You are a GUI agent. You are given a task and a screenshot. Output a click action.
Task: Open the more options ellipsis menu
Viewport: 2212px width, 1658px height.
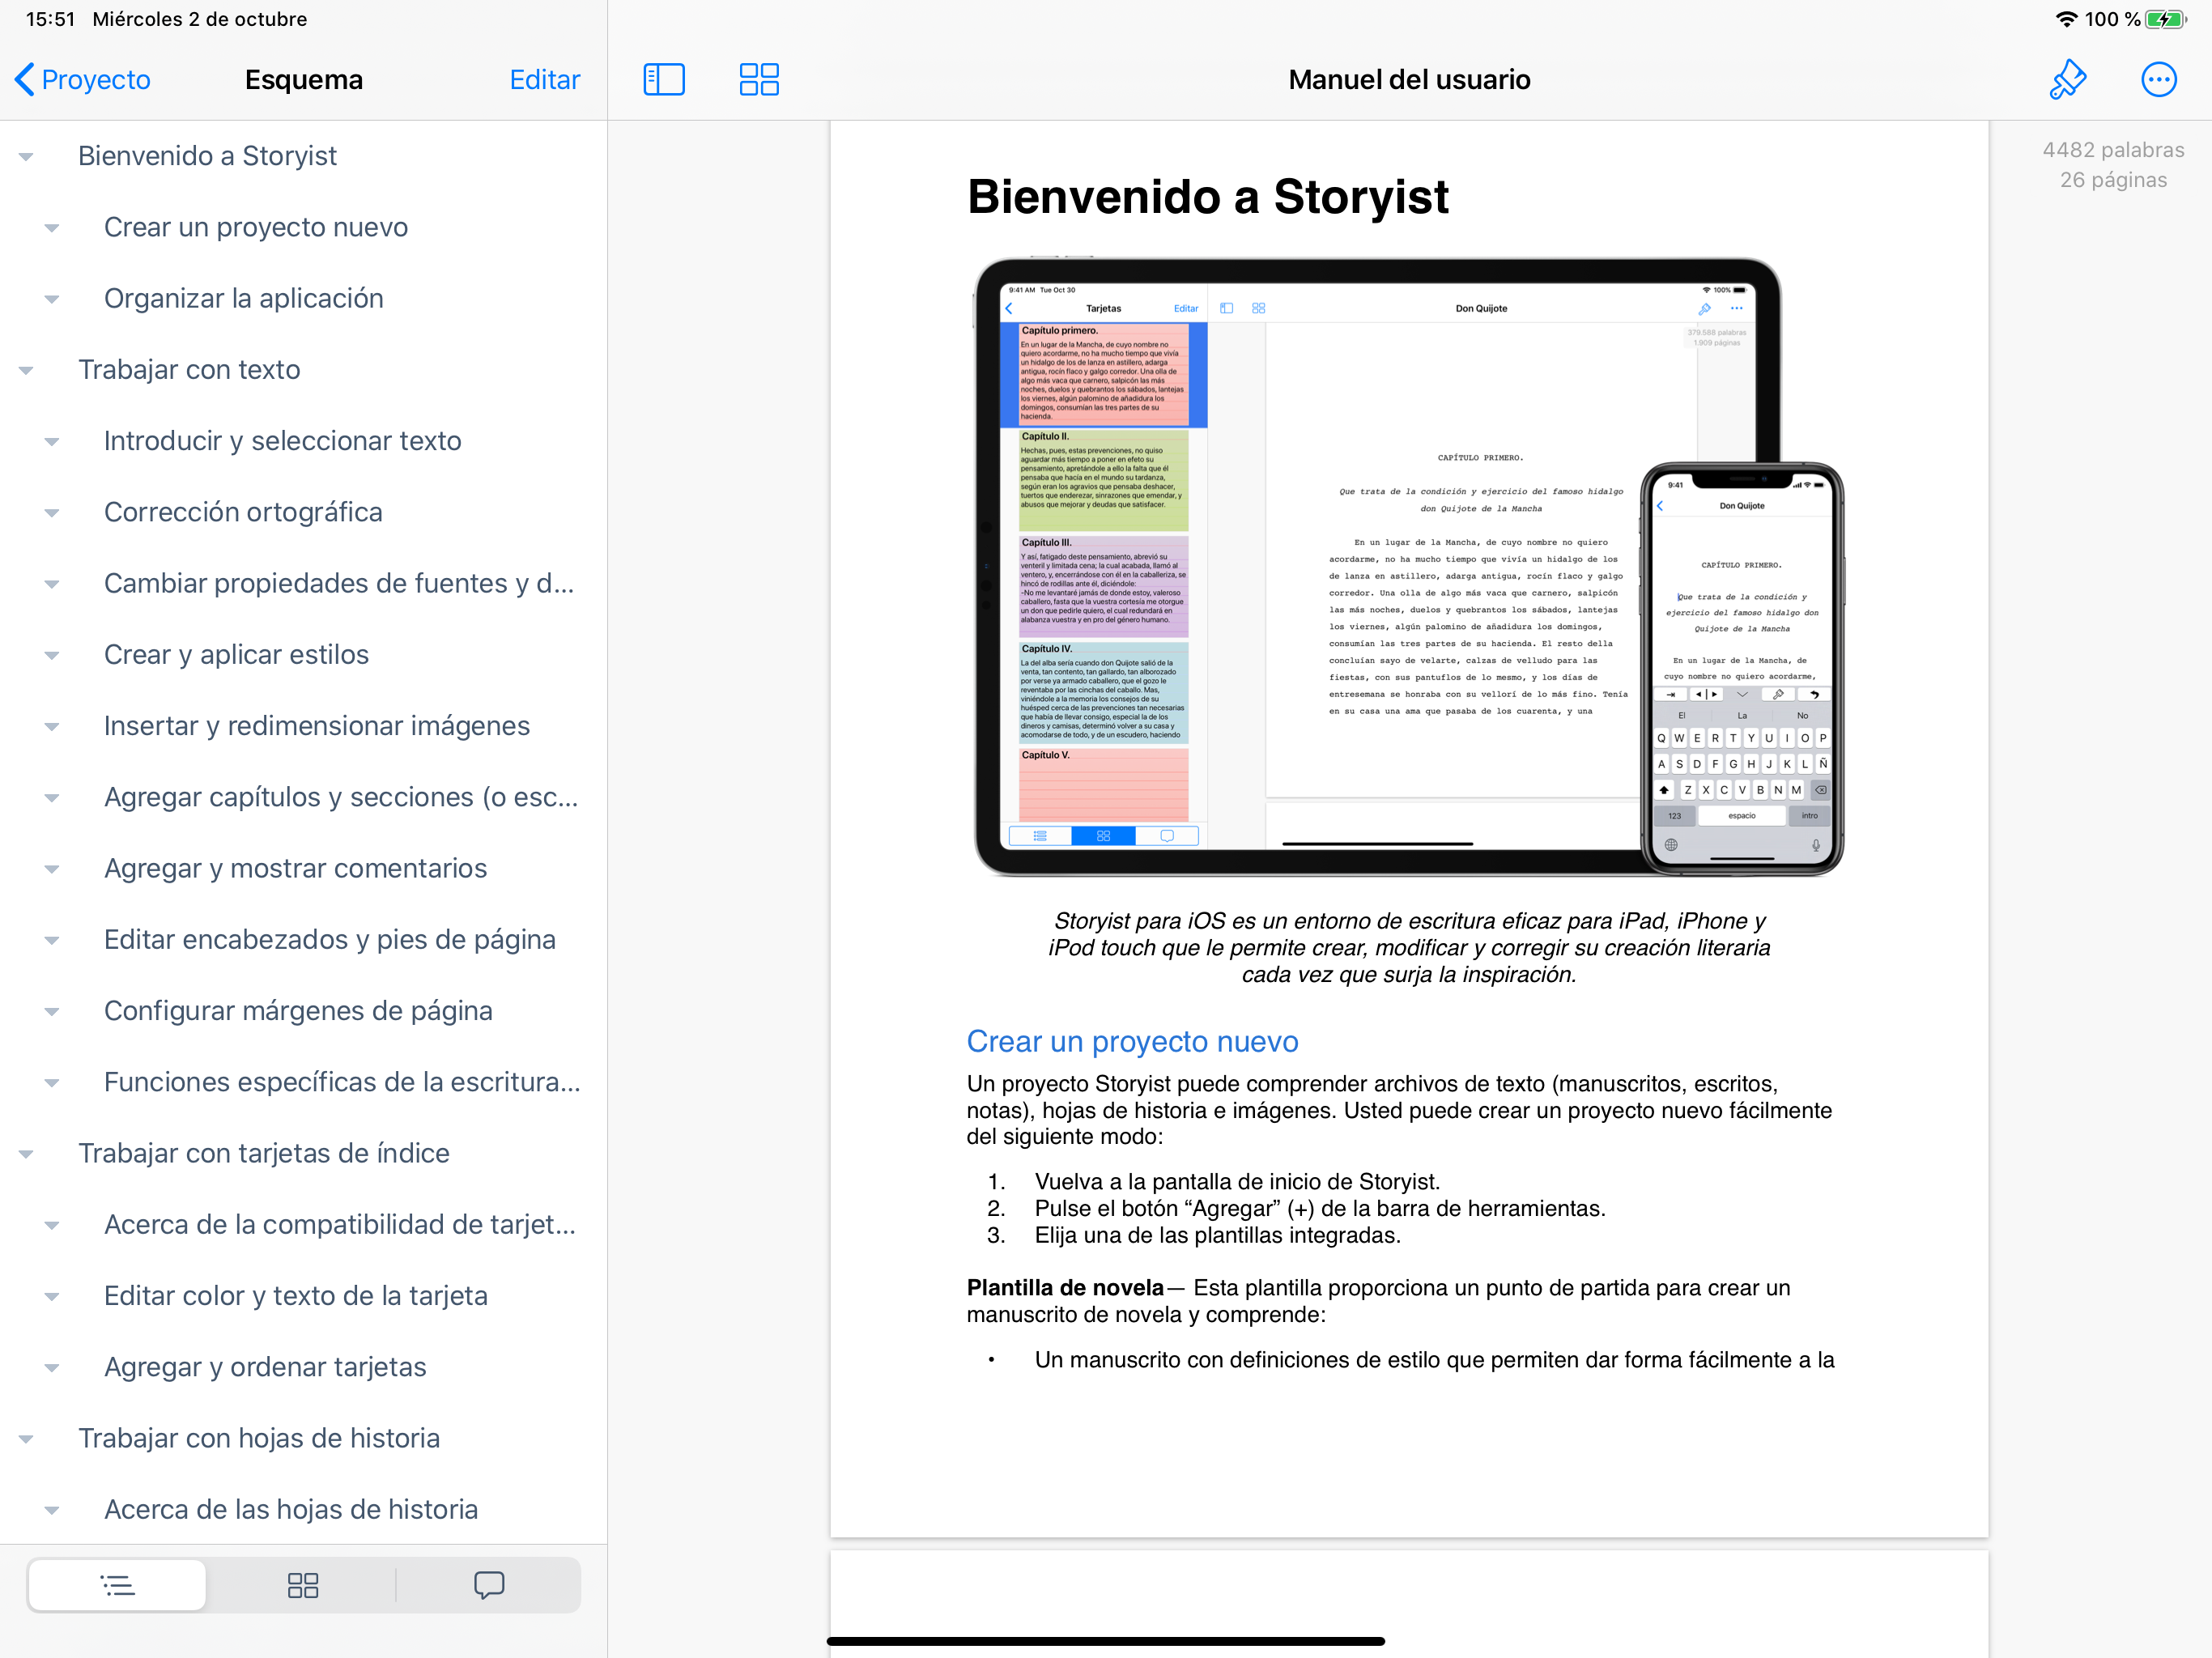pyautogui.click(x=2158, y=79)
